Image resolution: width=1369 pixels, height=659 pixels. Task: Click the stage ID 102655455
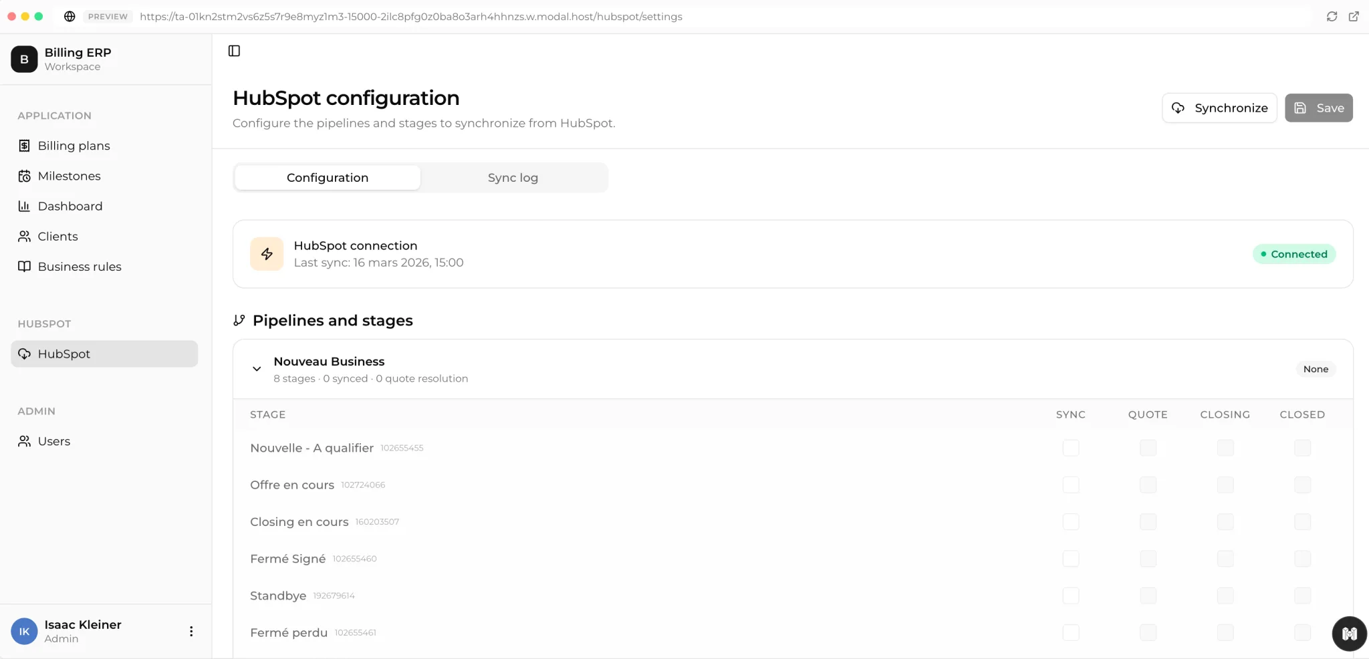[402, 448]
